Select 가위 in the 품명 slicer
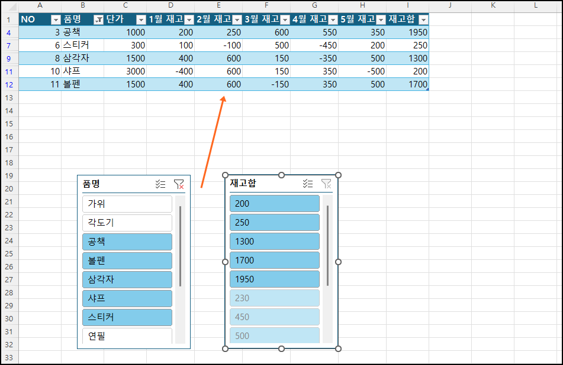Viewport: 563px width, 365px height. (127, 204)
